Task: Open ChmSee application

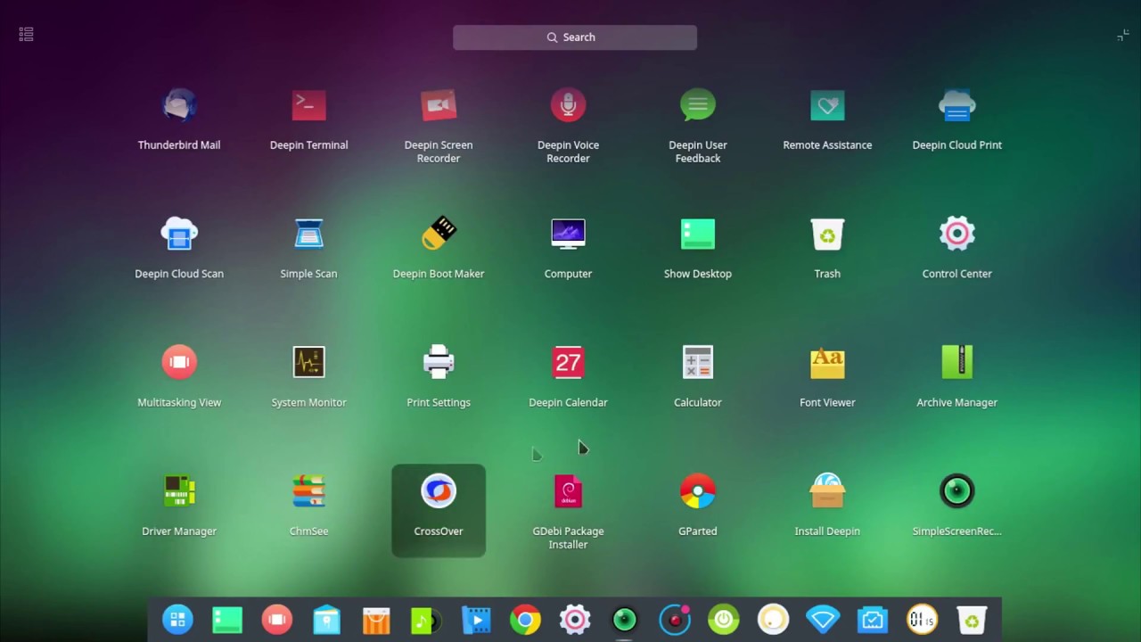Action: [308, 490]
